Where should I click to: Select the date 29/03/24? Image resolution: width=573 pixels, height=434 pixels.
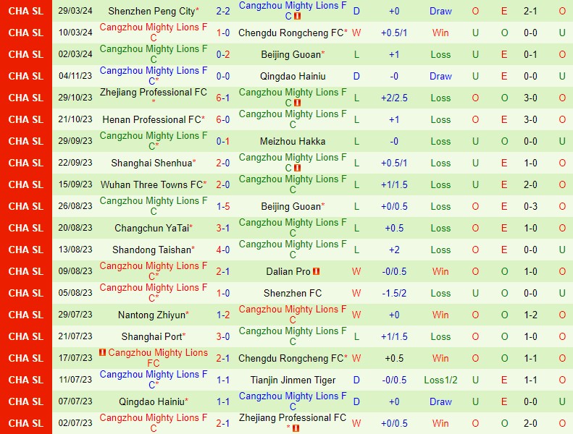[x=75, y=11]
